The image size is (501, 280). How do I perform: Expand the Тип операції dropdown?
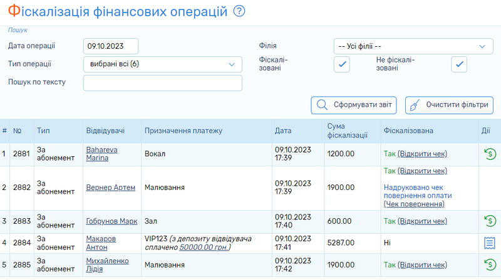(162, 64)
